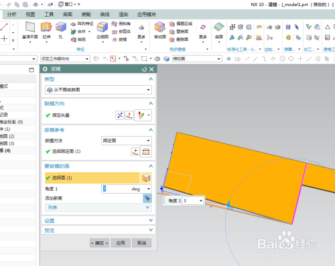The width and height of the screenshot is (335, 266).
Task: Click the face selection cube icon
Action: (146, 178)
